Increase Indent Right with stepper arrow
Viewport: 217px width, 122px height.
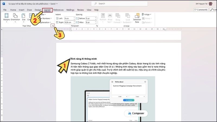coord(74,21)
